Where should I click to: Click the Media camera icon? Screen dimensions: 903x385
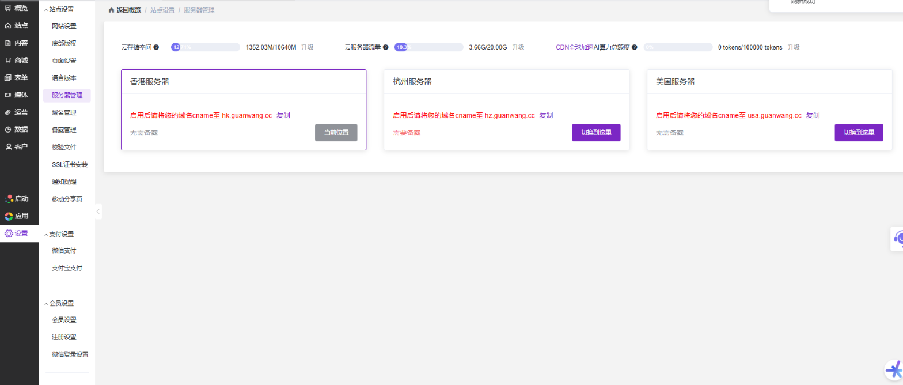point(9,95)
